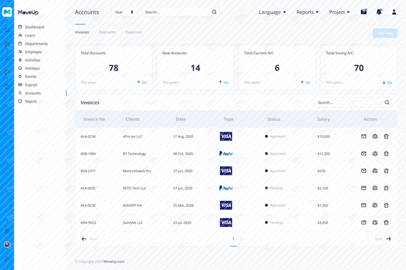406x270 pixels.
Task: Click the magnifier in top search box
Action: pyautogui.click(x=214, y=12)
